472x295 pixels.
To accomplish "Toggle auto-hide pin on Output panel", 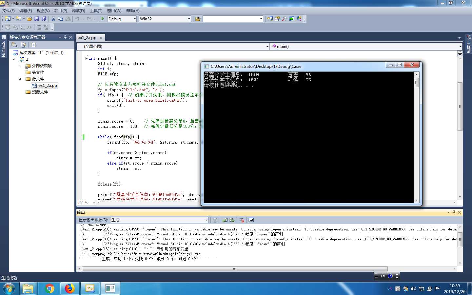I will tap(454, 212).
